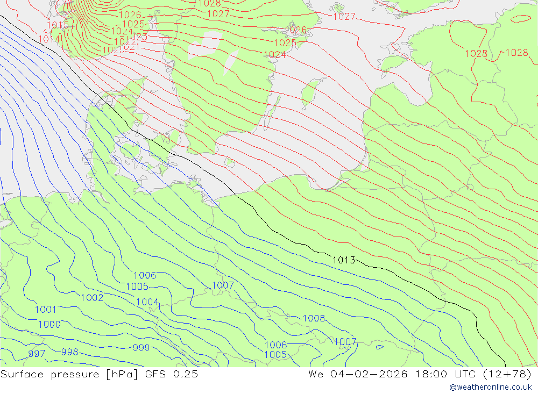Click the blue 999 isobar label
The height and width of the screenshot is (394, 538).
141,348
